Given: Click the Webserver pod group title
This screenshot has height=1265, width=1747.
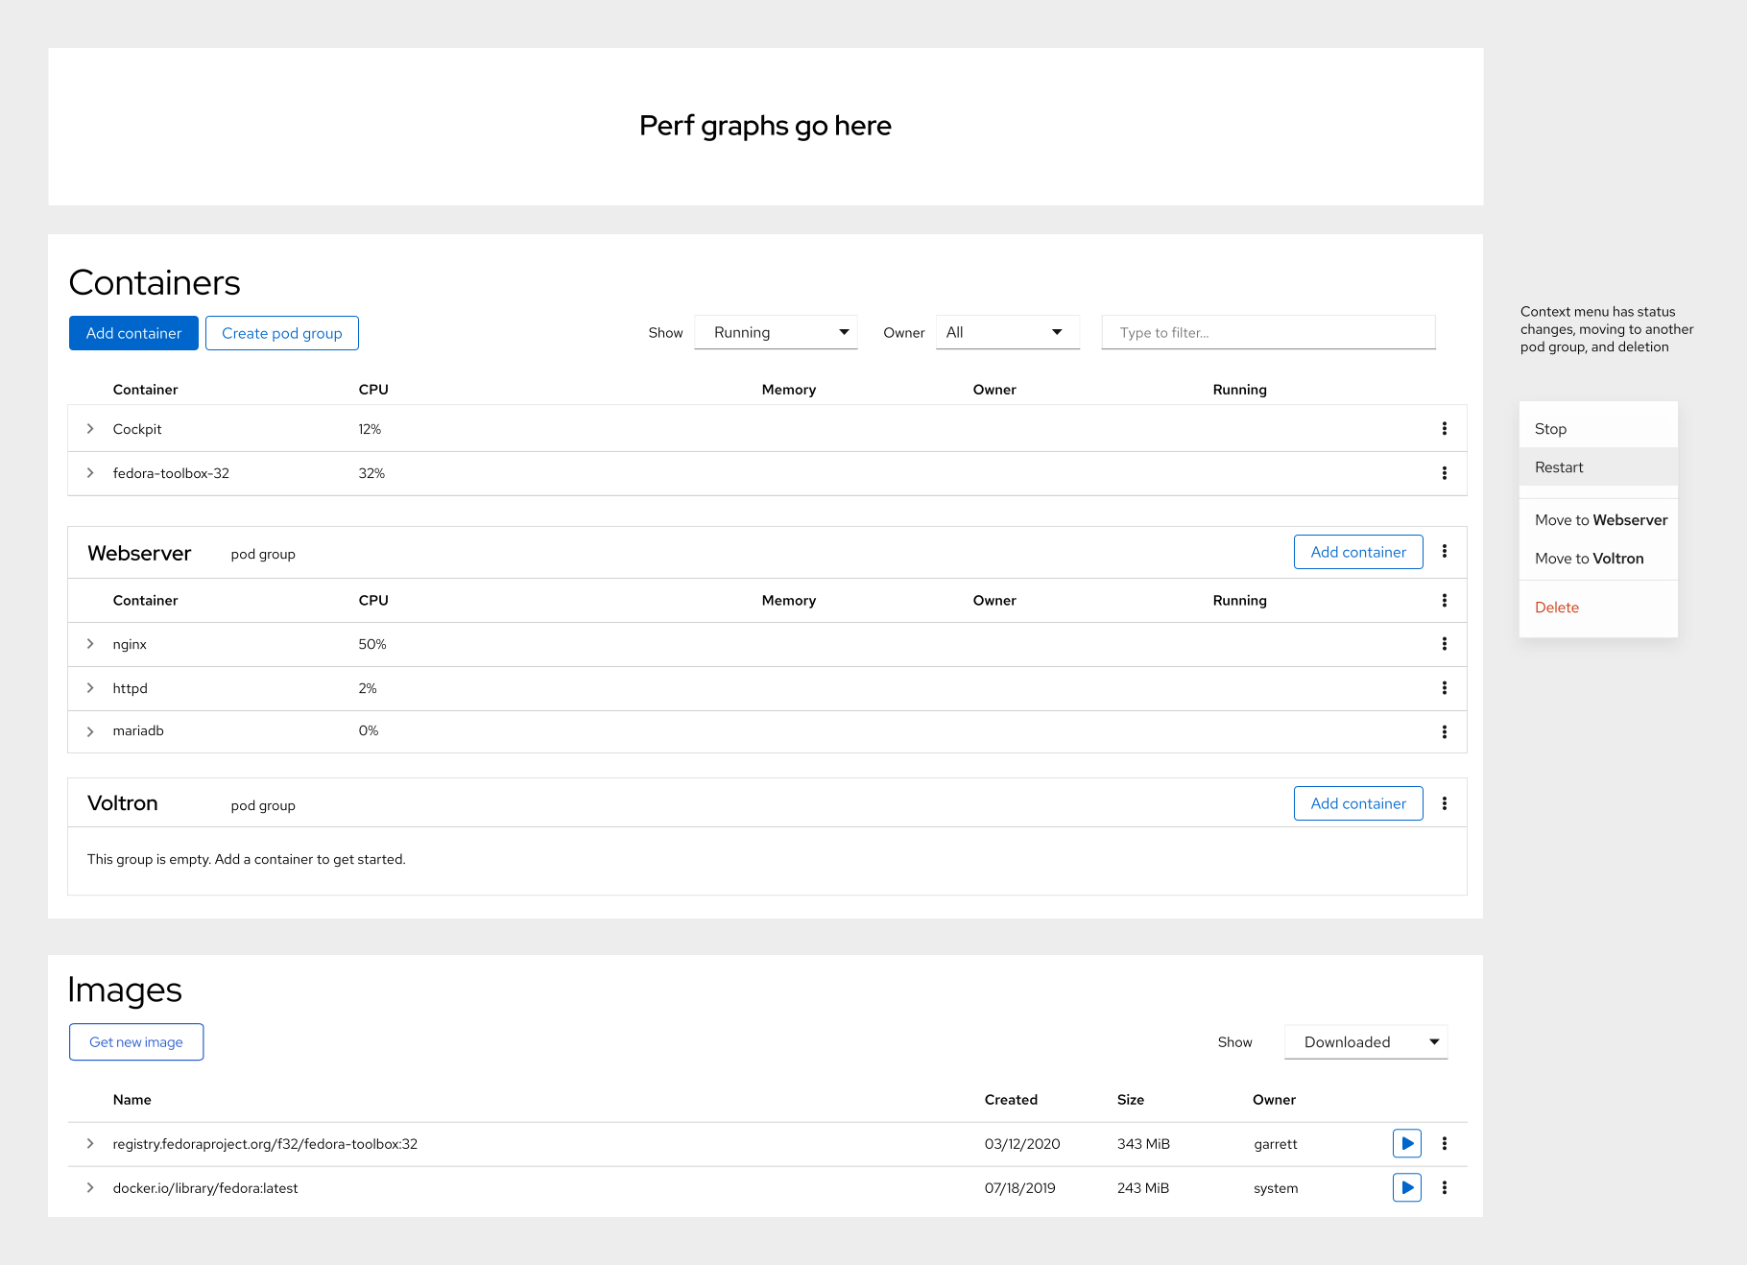Looking at the screenshot, I should tap(139, 553).
